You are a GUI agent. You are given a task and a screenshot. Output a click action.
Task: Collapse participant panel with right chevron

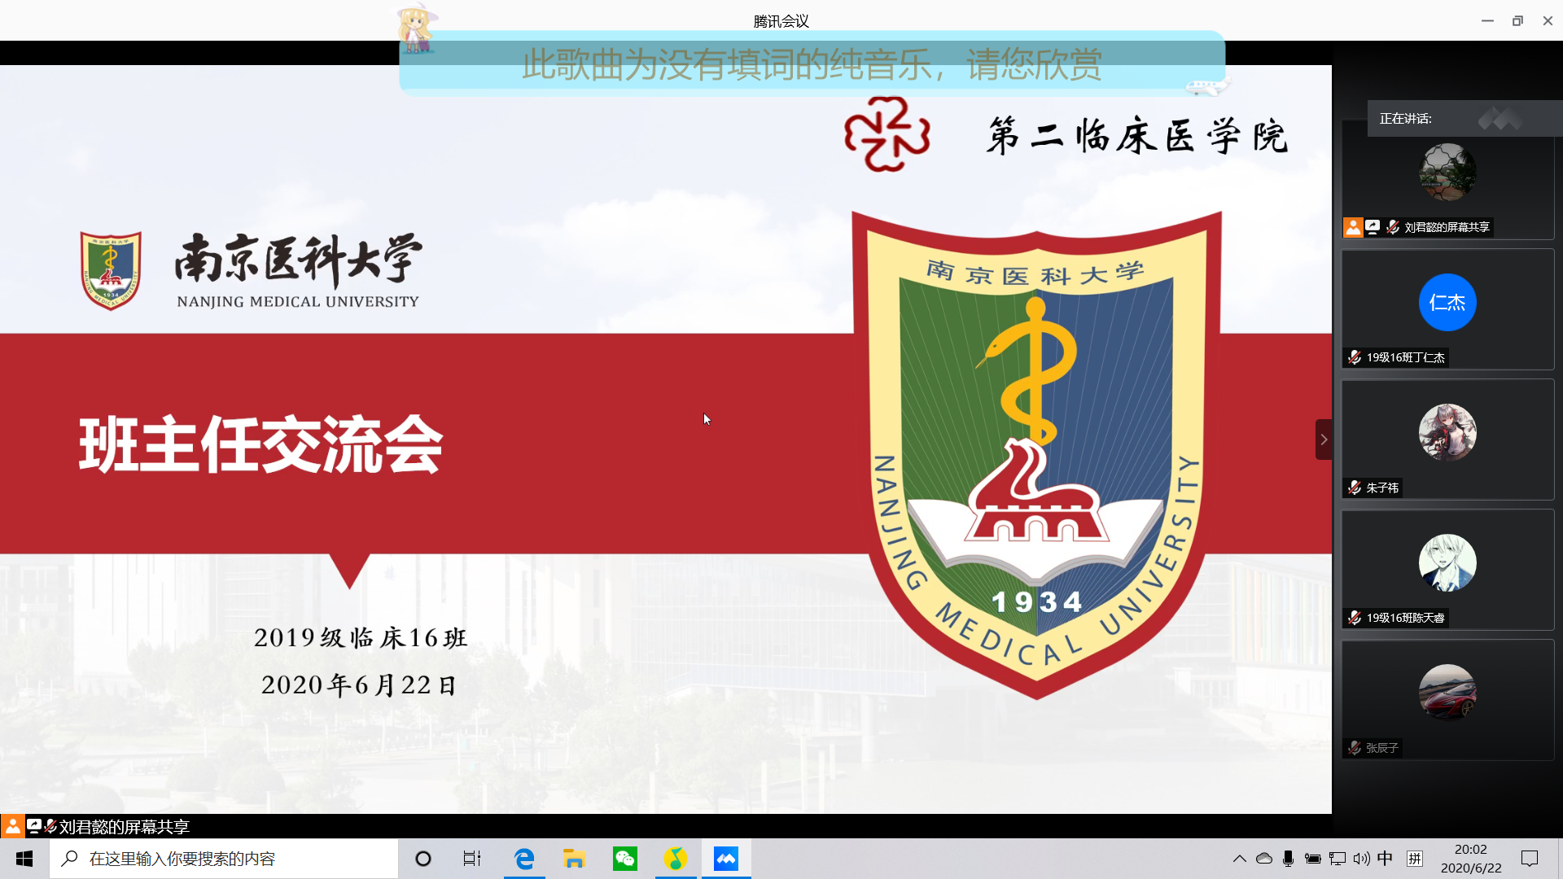point(1324,439)
